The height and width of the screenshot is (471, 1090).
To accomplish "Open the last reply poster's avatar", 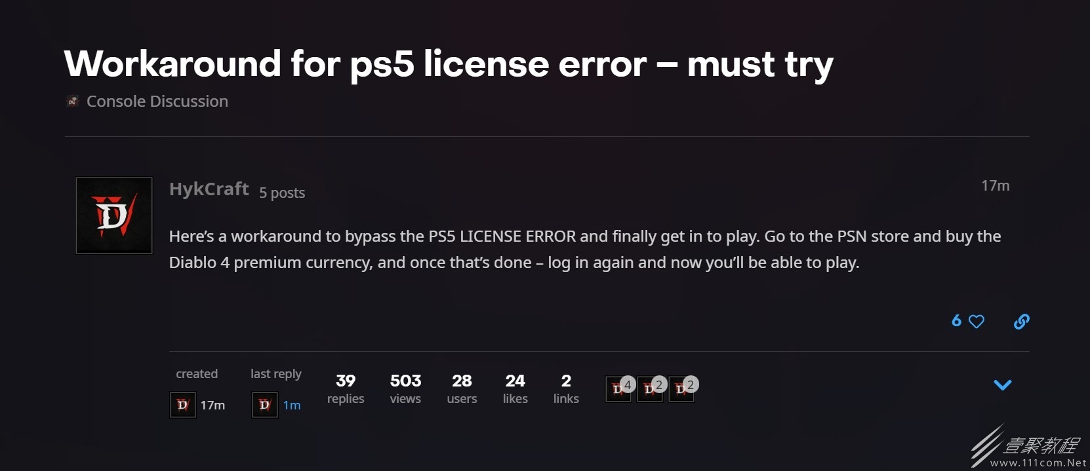I will (265, 405).
